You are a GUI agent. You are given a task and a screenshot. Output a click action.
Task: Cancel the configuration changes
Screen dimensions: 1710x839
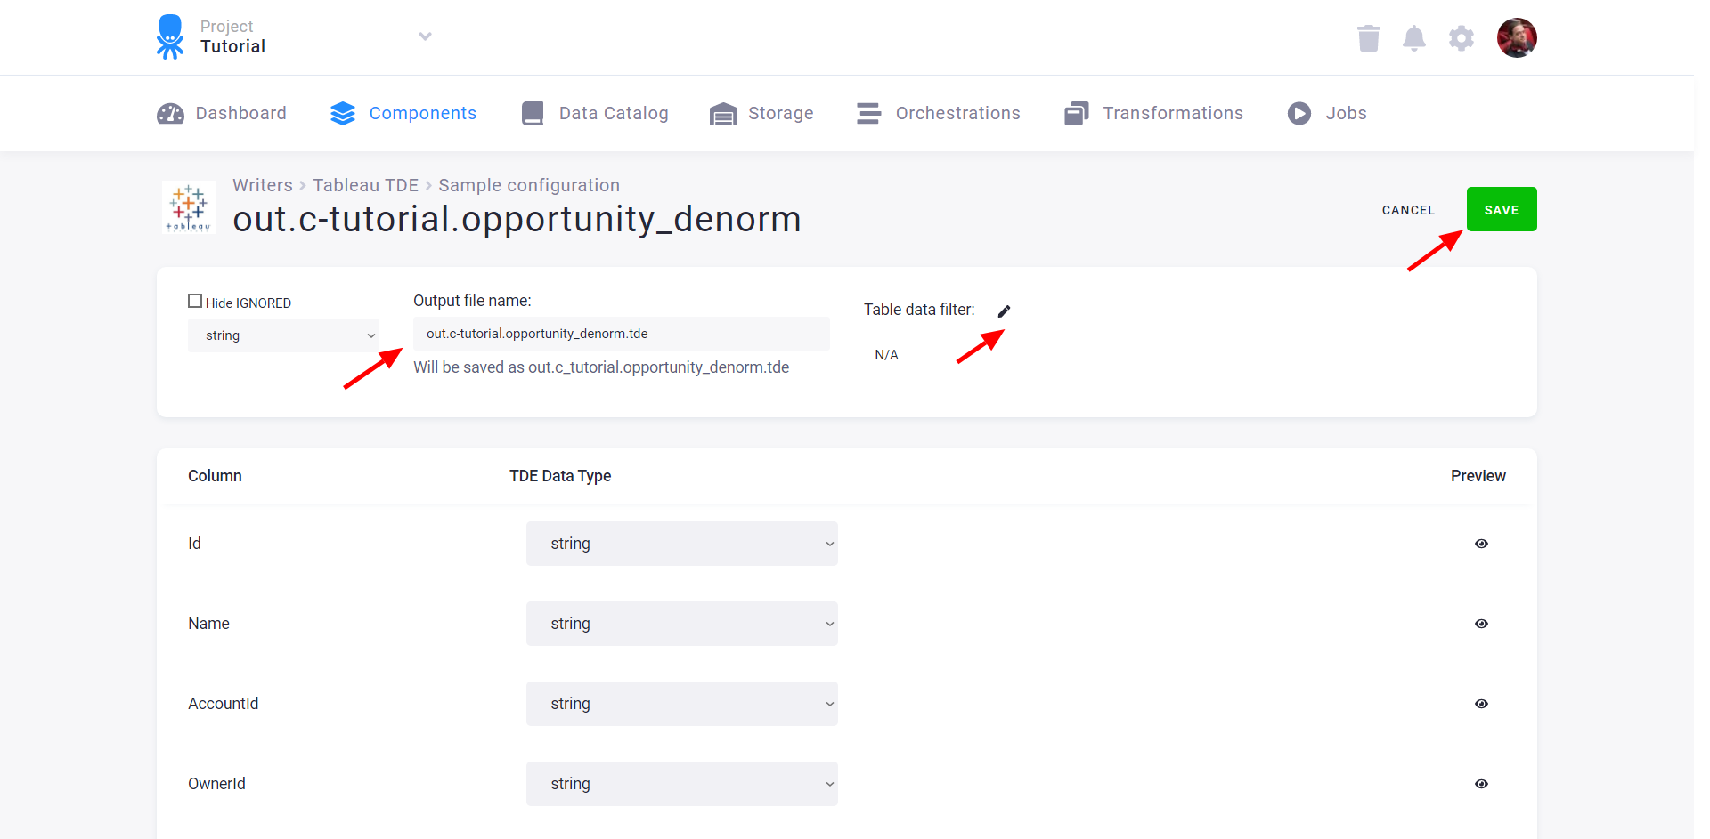[x=1408, y=210]
